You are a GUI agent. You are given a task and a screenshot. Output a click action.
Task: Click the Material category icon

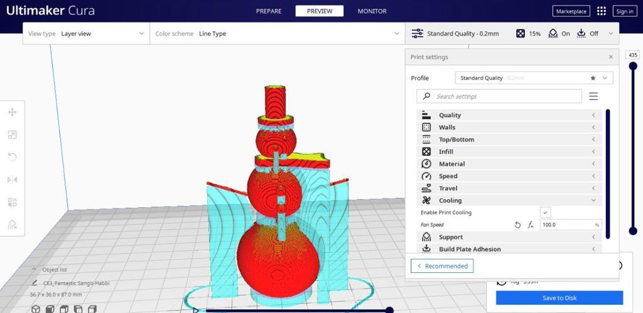tap(426, 164)
